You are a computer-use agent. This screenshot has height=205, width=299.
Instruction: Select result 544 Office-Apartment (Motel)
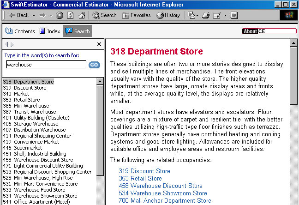[x=36, y=202]
